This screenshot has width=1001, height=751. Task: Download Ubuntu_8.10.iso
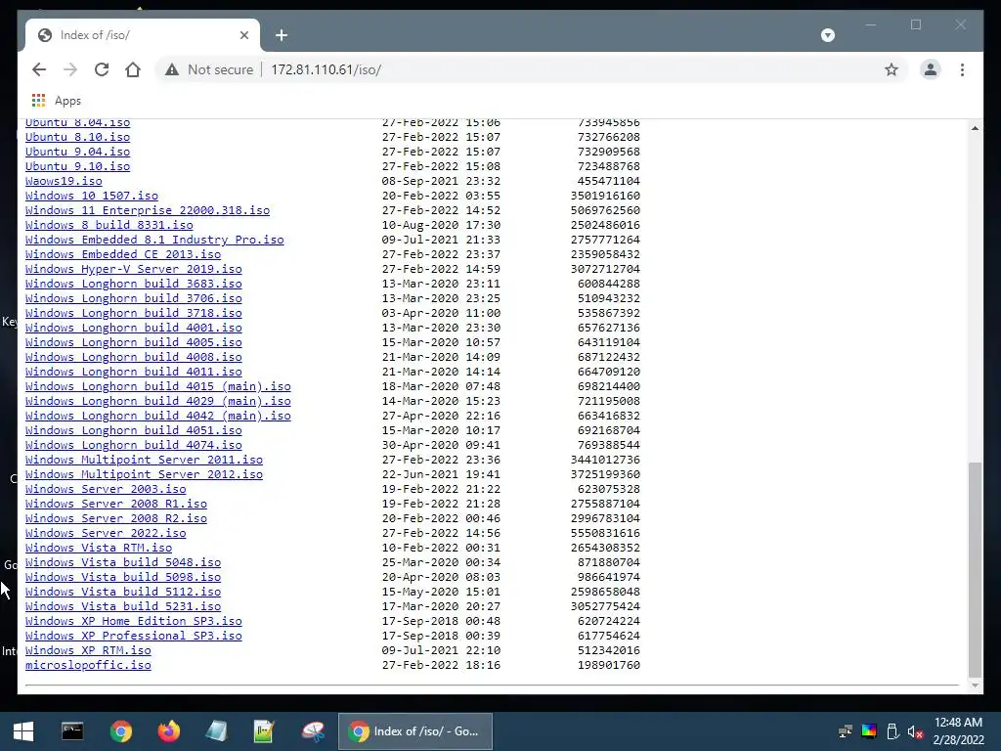pyautogui.click(x=77, y=137)
